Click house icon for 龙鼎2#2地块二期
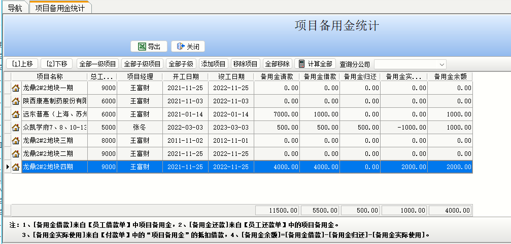 16,154
